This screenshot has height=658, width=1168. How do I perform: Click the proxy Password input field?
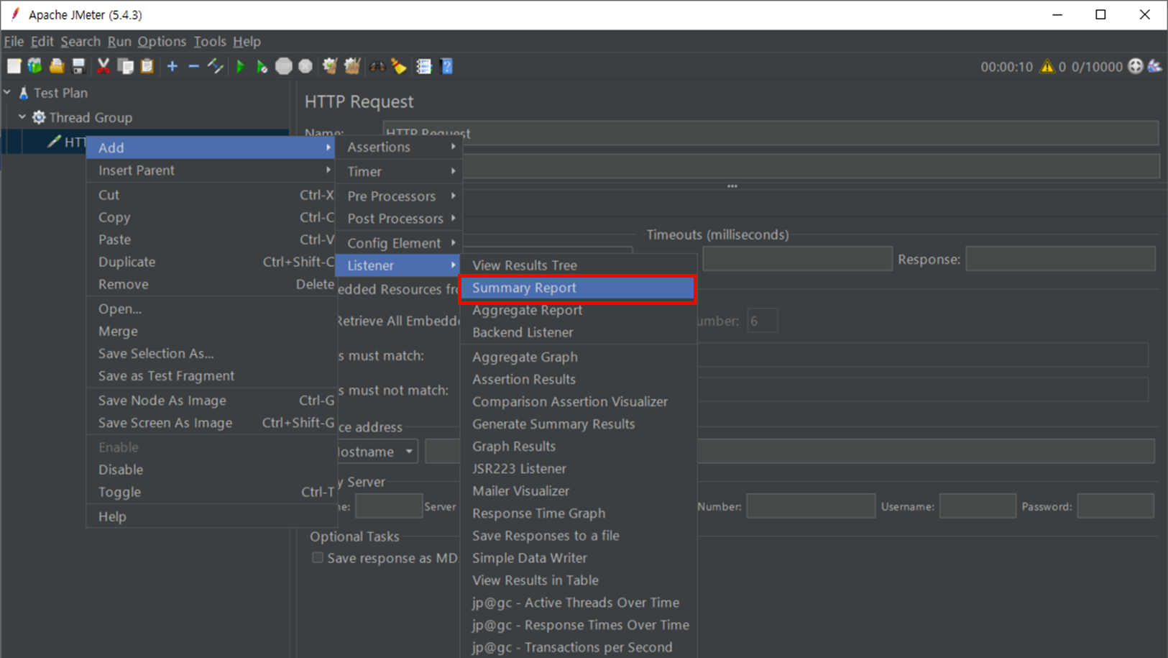[1116, 506]
